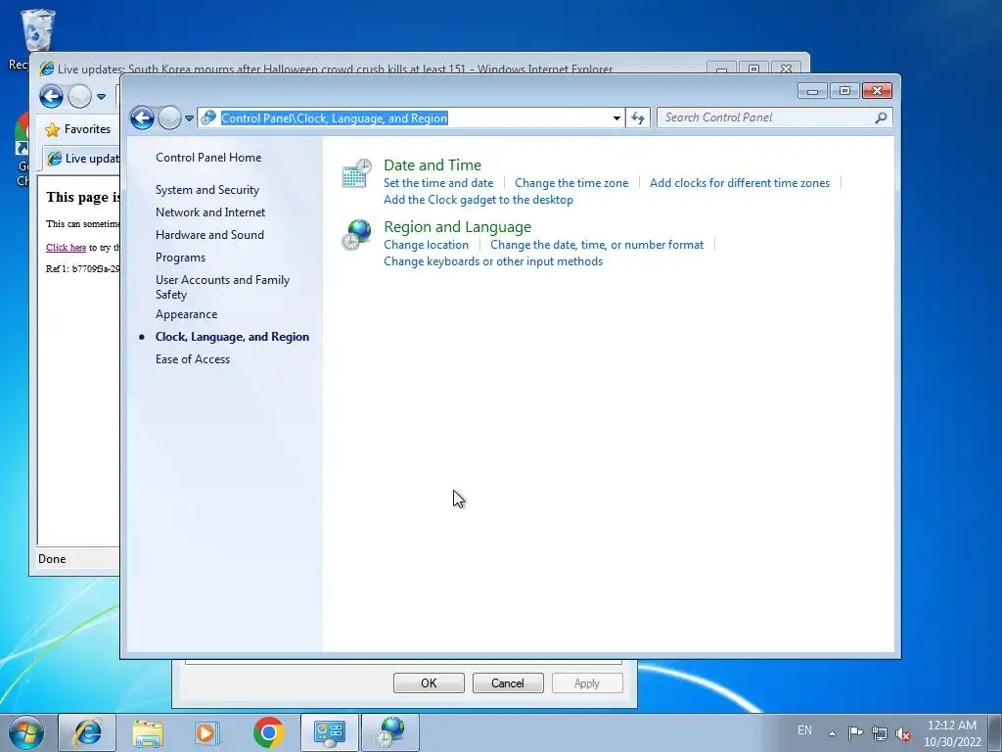
Task: Open Appearance category
Action: point(186,314)
